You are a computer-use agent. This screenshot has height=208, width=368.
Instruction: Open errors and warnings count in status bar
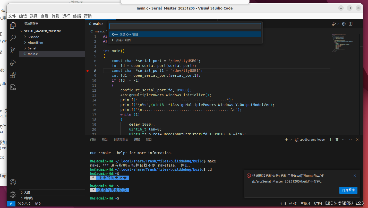click(24, 204)
